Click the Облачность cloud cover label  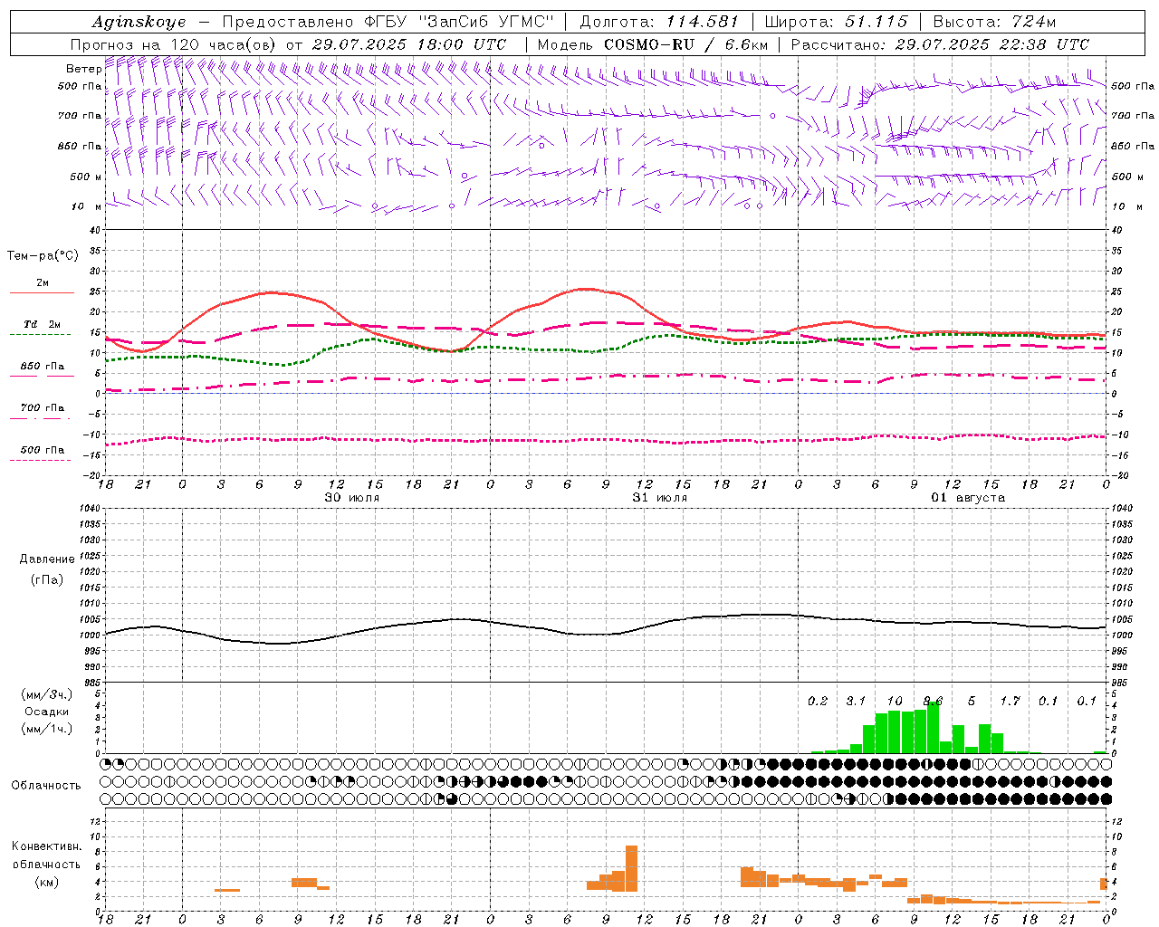(x=46, y=785)
